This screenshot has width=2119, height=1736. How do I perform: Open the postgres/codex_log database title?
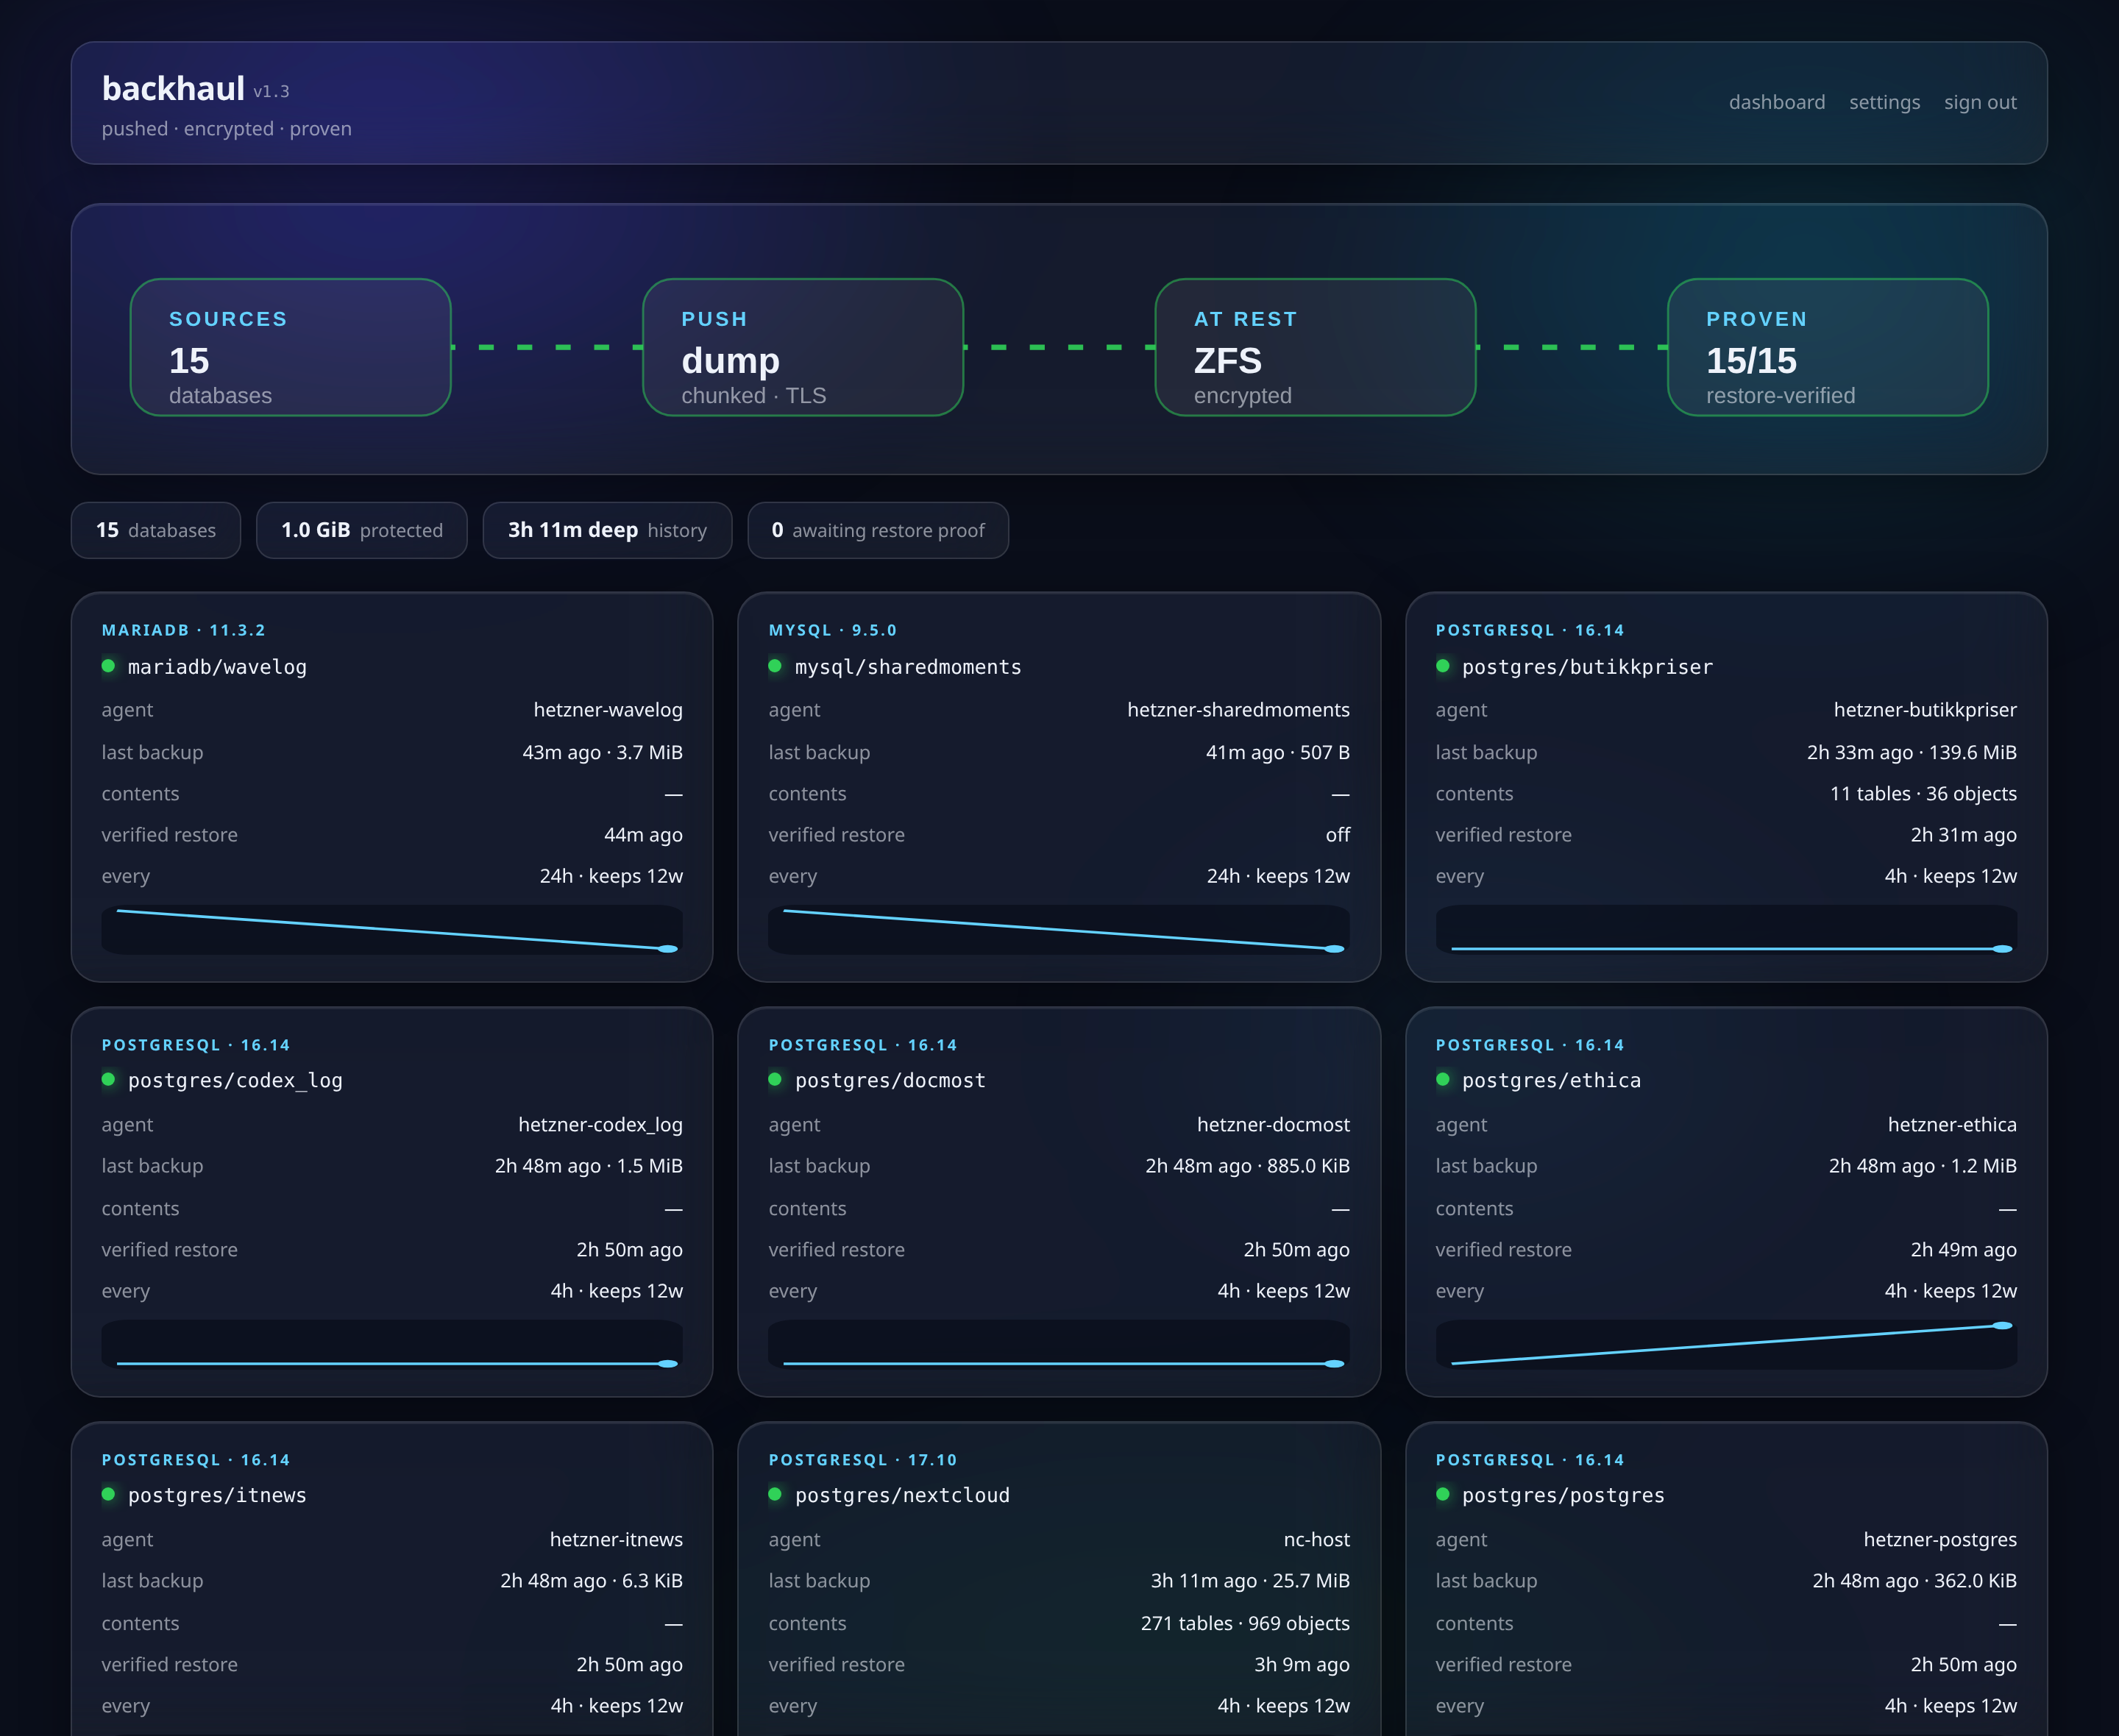pos(235,1081)
